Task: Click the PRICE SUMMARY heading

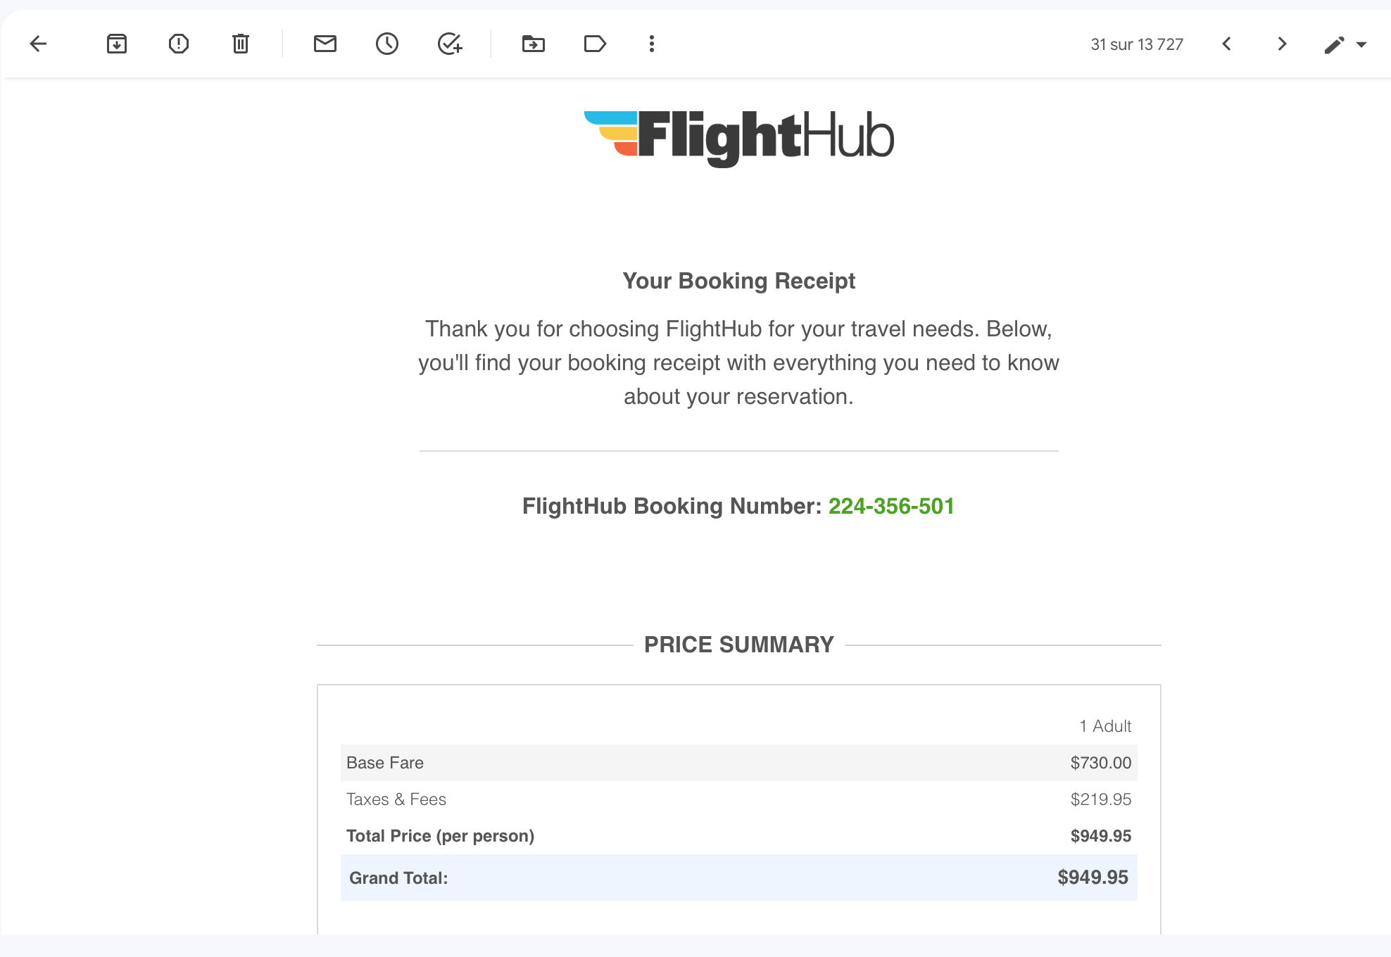Action: pyautogui.click(x=738, y=645)
